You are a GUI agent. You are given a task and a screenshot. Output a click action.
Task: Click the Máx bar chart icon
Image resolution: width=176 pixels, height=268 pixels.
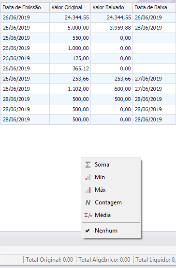pyautogui.click(x=88, y=190)
